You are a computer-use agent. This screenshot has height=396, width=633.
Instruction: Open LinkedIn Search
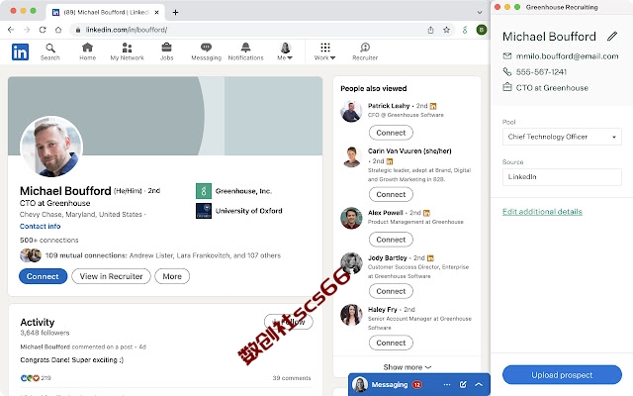click(x=50, y=51)
